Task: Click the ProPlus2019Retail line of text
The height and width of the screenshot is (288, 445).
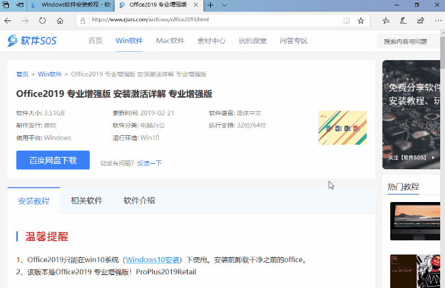Action: (x=106, y=272)
